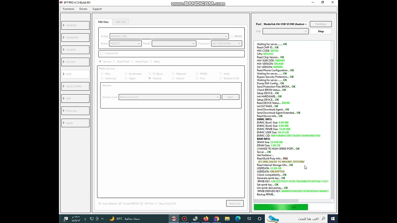Enable the Custom DA checkbox
Image resolution: width=397 pixels, height=223 pixels.
(x=102, y=53)
